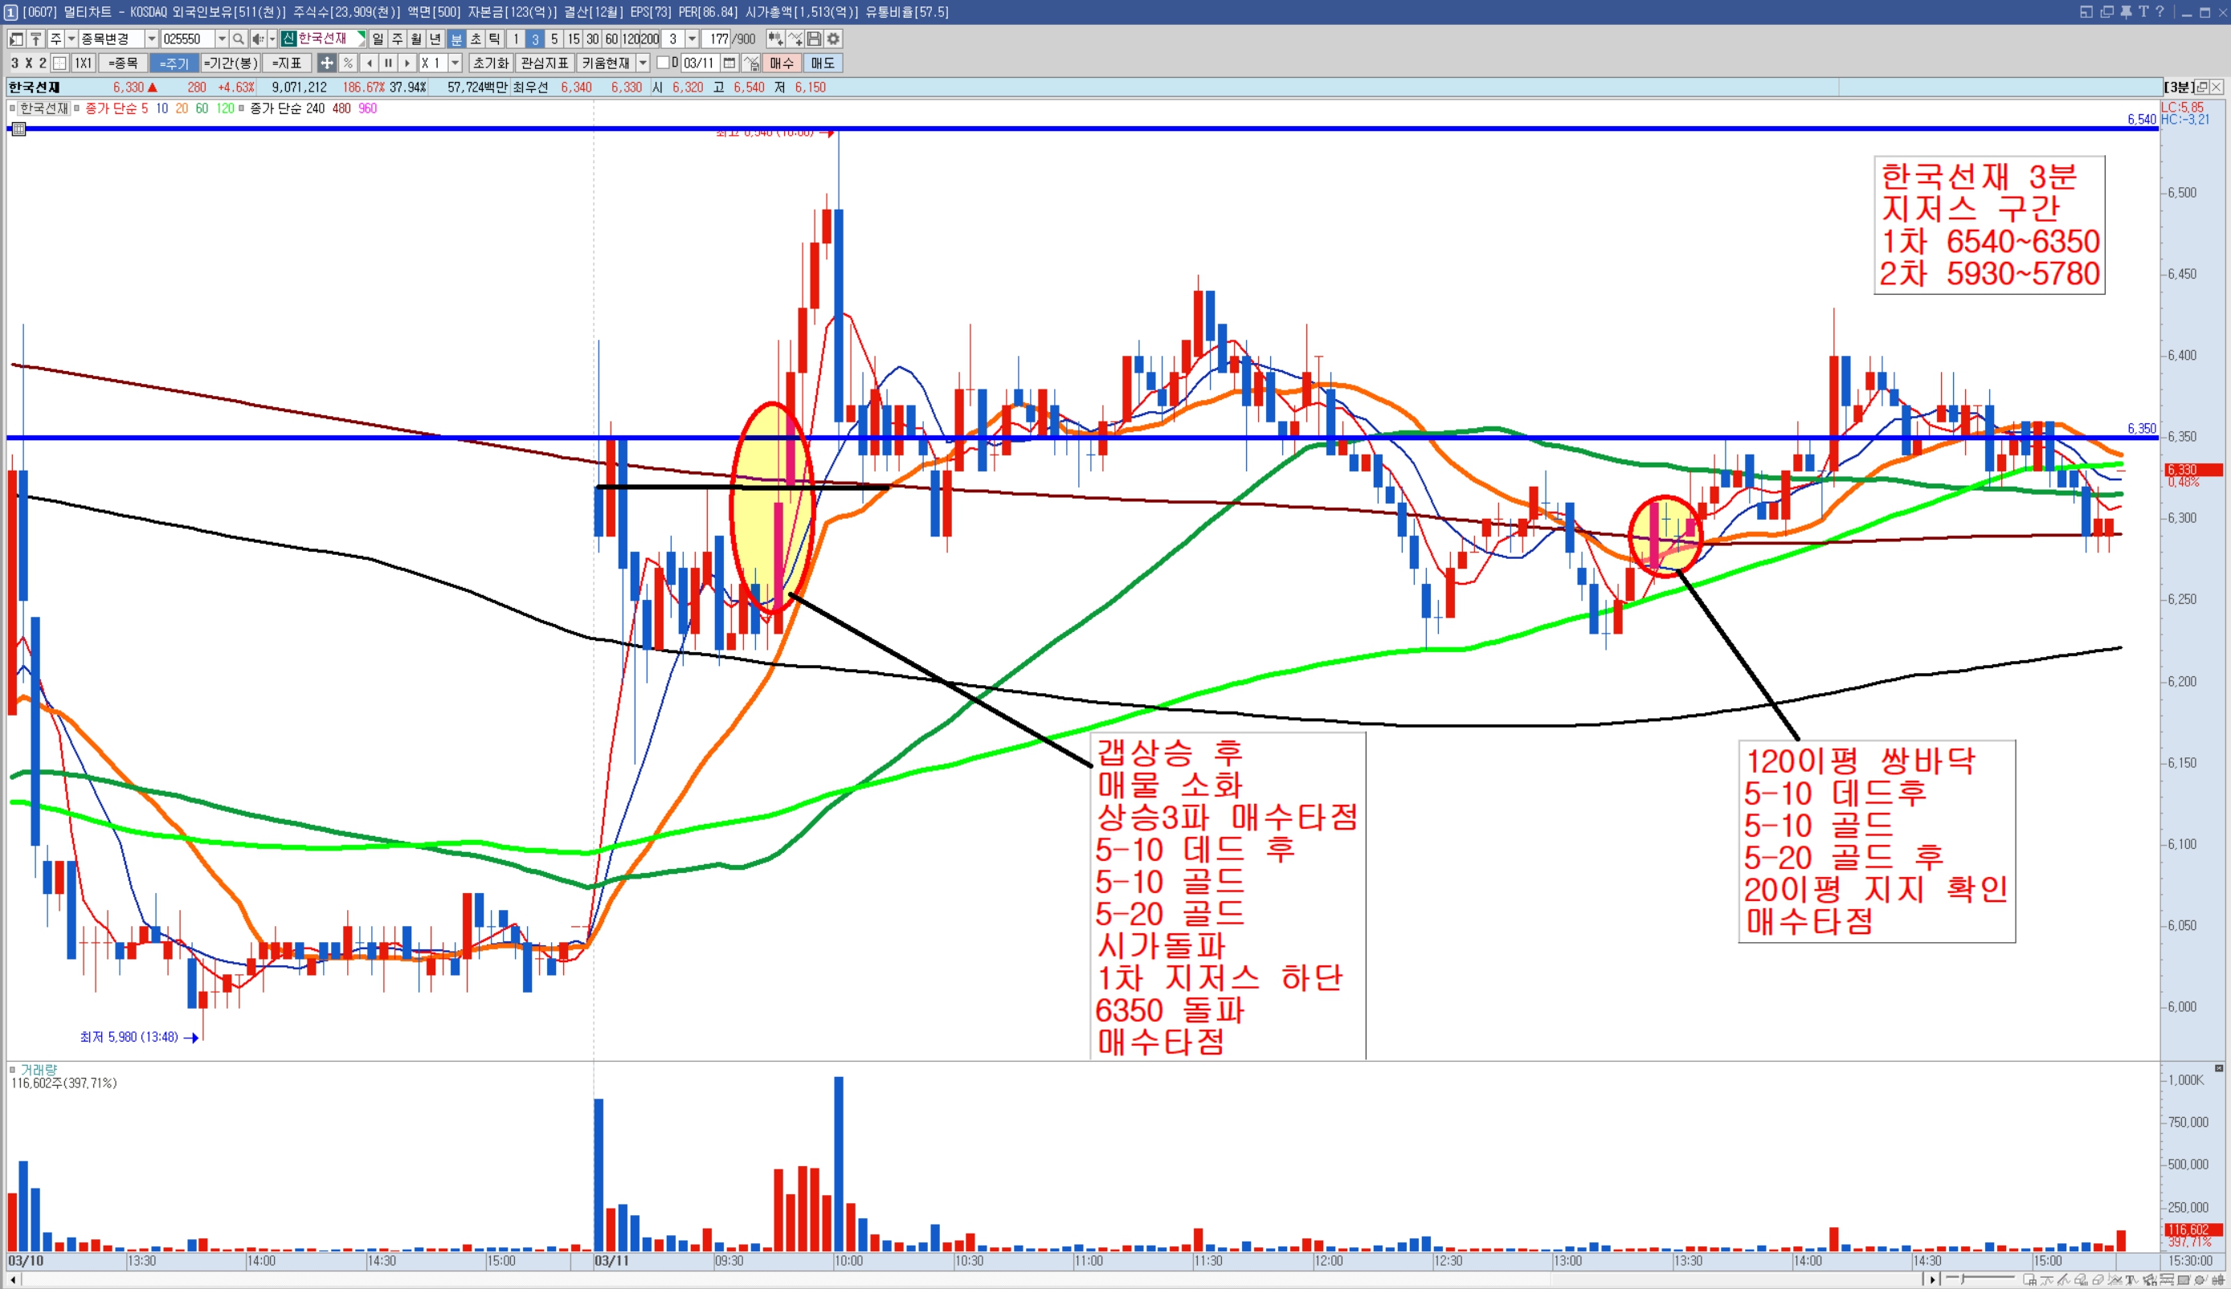
Task: Click the pin-to-top arrow icon
Action: click(x=36, y=39)
